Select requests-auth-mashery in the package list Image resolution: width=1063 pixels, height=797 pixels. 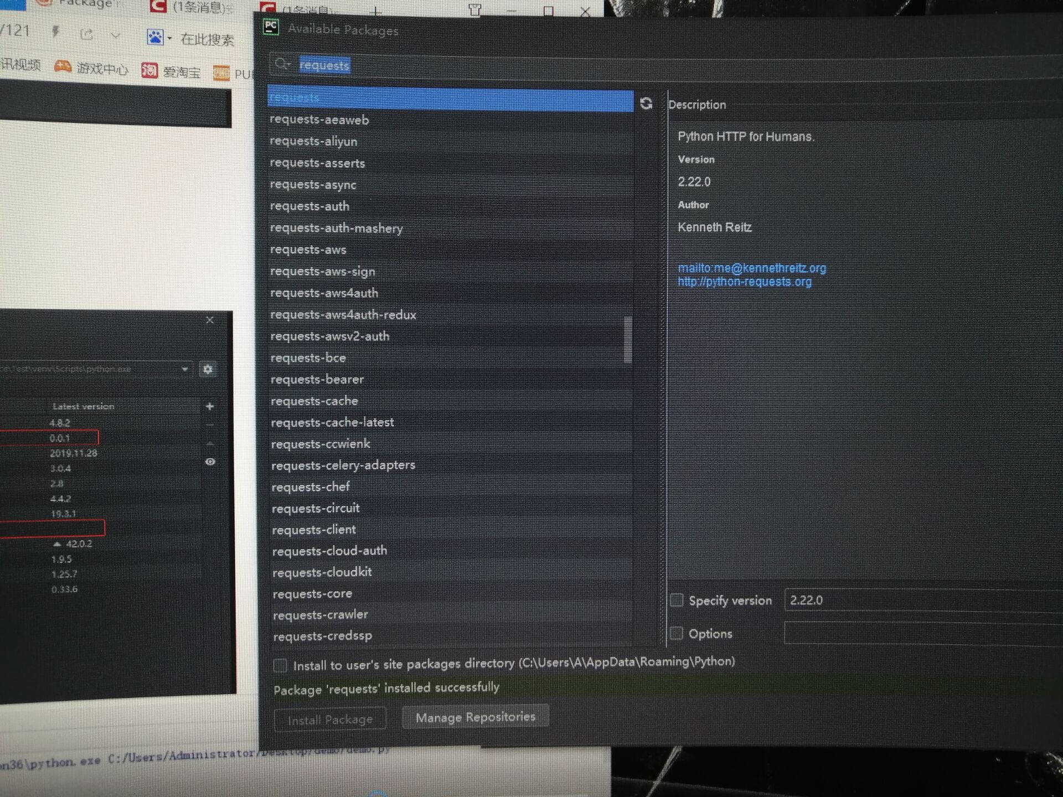(450, 228)
